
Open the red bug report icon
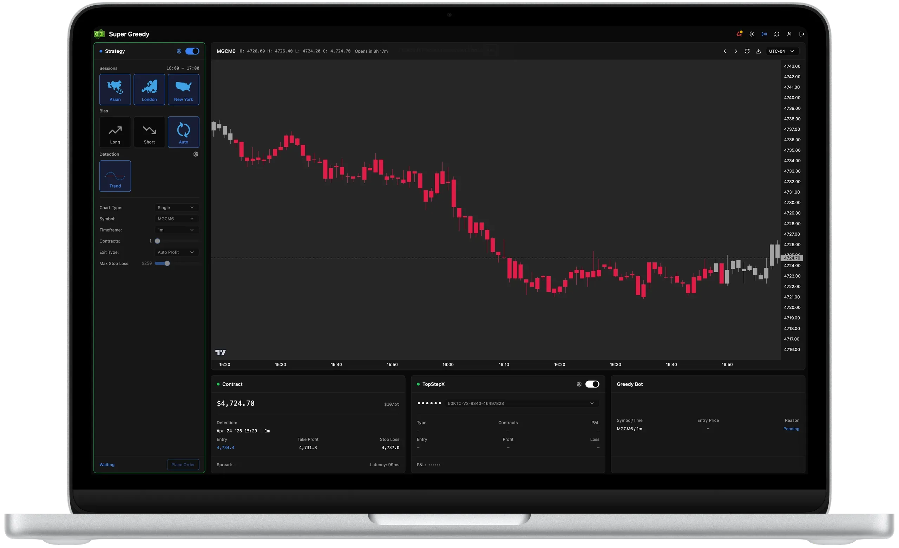point(739,34)
